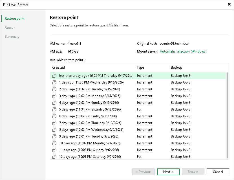The height and width of the screenshot is (180, 234).
Task: Click restore point icon for 2 days ago
Action: point(54,89)
